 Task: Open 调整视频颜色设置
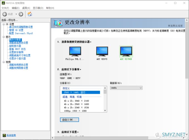(19, 65)
